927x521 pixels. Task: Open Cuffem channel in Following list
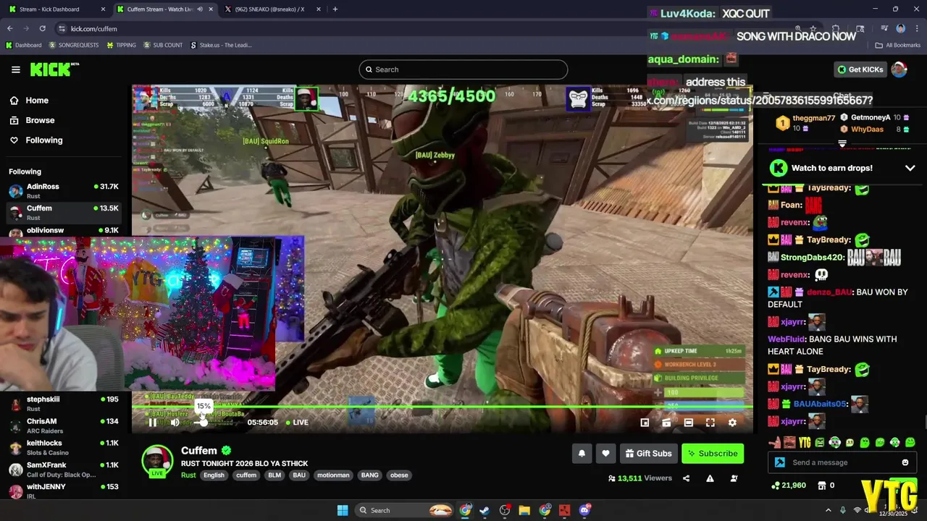click(64, 213)
